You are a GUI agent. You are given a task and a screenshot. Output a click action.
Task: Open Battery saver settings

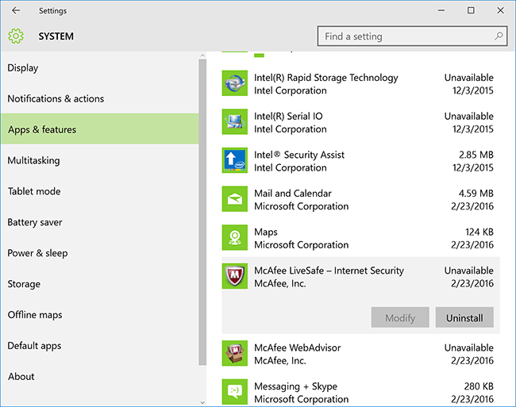(x=99, y=222)
